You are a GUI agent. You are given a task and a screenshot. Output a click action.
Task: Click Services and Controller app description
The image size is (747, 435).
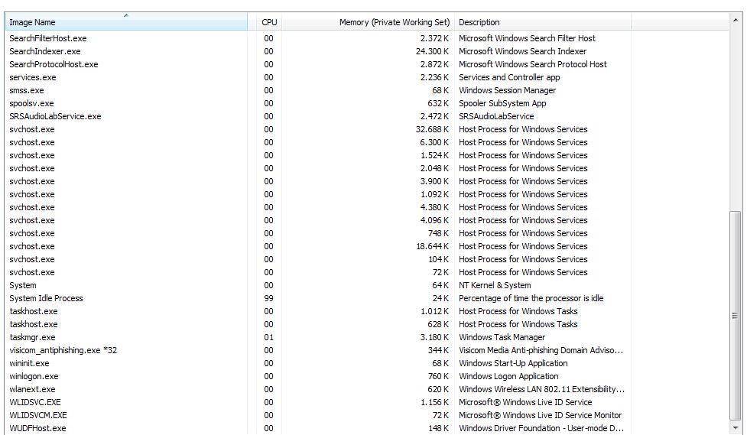click(x=509, y=77)
